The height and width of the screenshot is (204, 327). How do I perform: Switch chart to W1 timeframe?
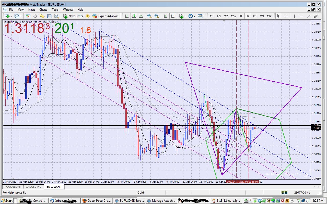[x=262, y=16]
